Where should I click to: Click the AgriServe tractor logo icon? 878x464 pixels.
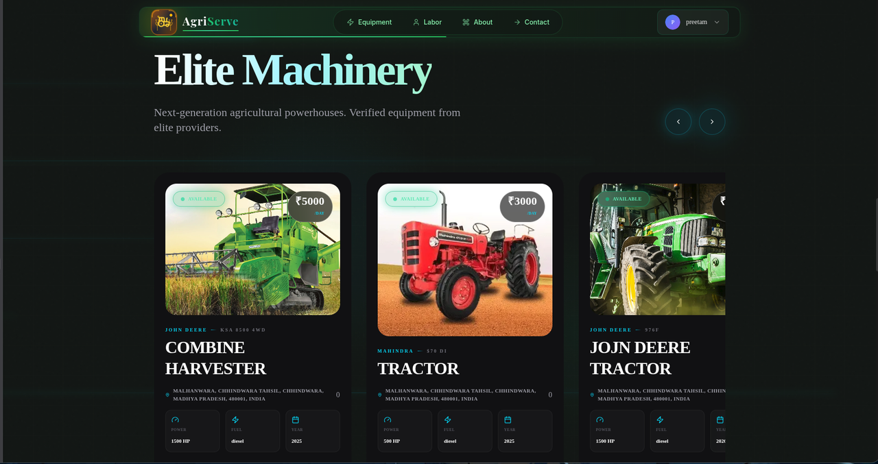click(x=164, y=22)
